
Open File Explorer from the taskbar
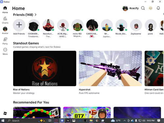click(91, 121)
